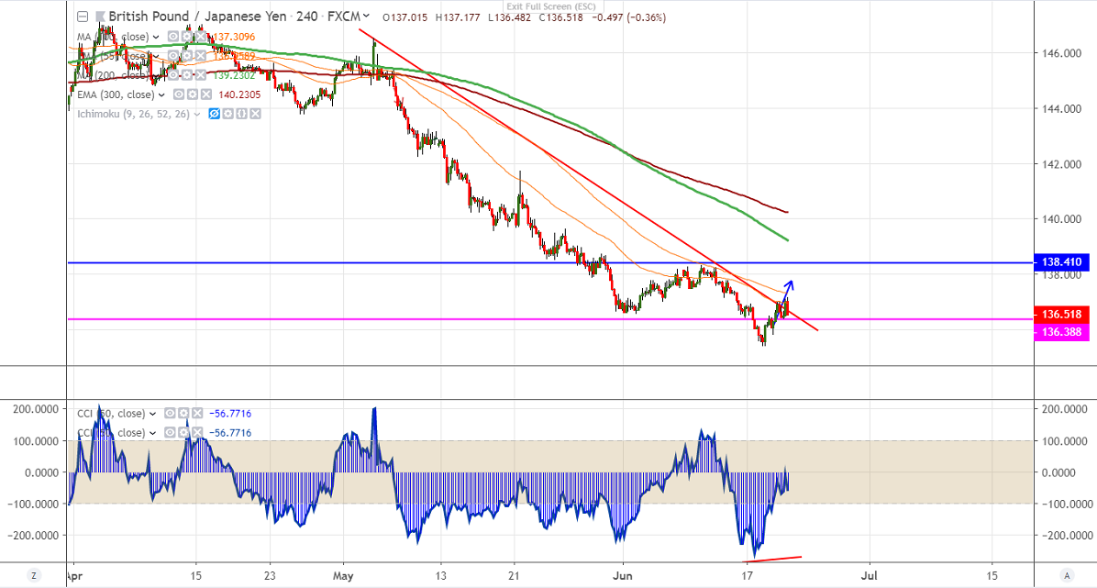1097x588 pixels.
Task: Remove the MA 200 indicator with X
Action: point(201,75)
